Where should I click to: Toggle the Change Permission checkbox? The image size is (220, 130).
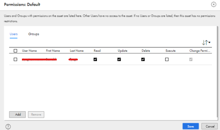(191, 60)
